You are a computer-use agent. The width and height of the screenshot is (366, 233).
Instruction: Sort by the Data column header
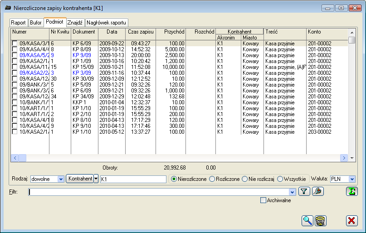[112, 34]
